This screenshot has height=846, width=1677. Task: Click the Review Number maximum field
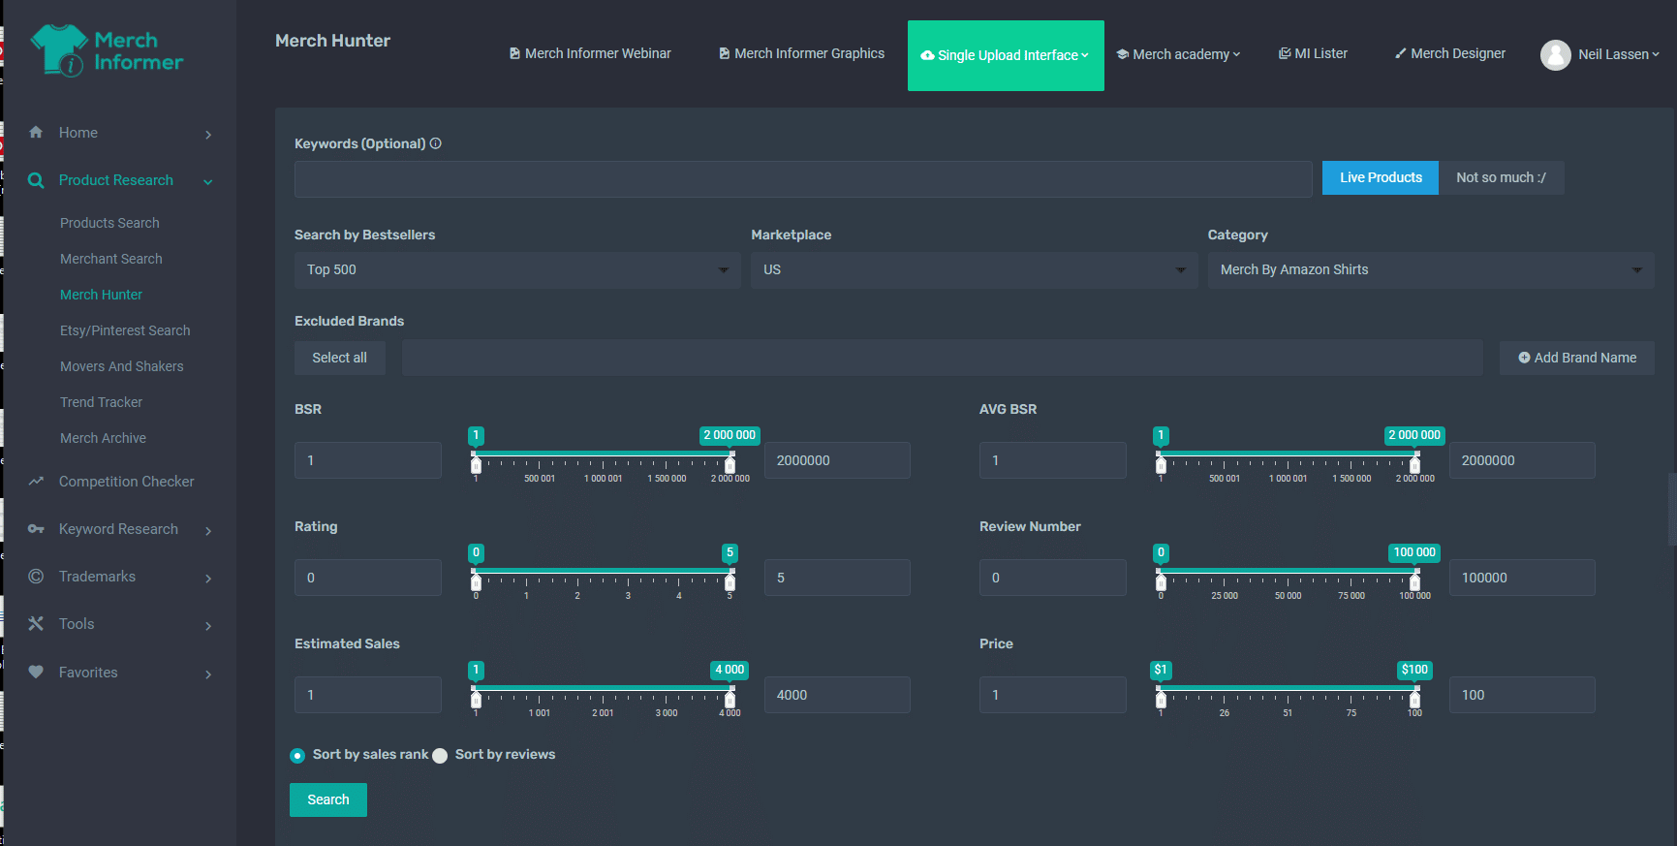point(1522,578)
